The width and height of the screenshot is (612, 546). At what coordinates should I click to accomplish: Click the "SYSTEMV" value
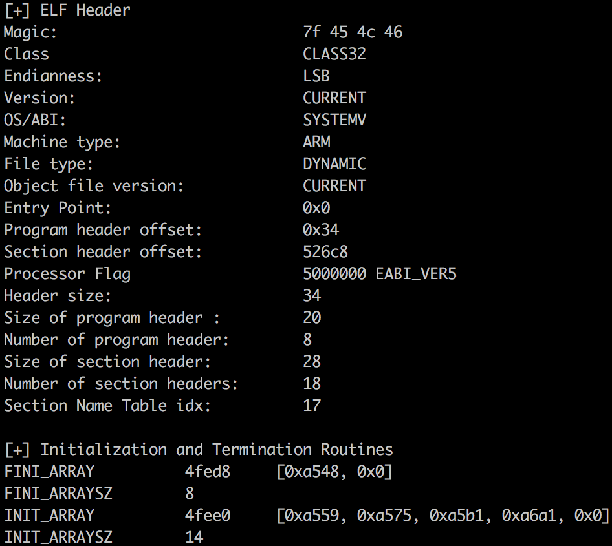334,120
